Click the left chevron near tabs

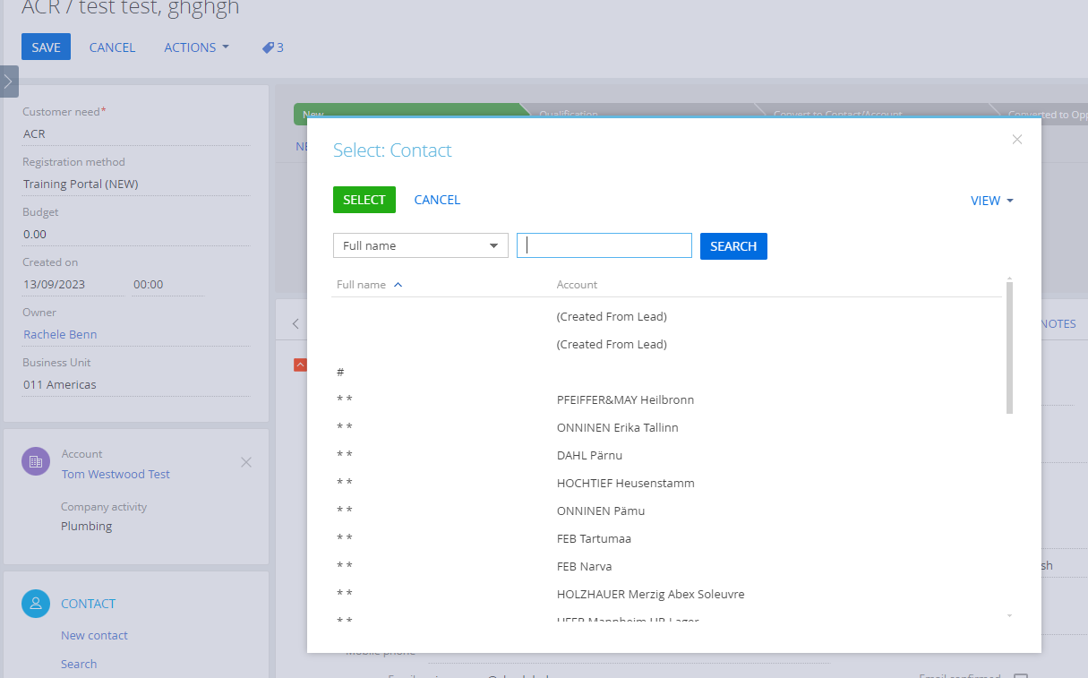(x=296, y=323)
